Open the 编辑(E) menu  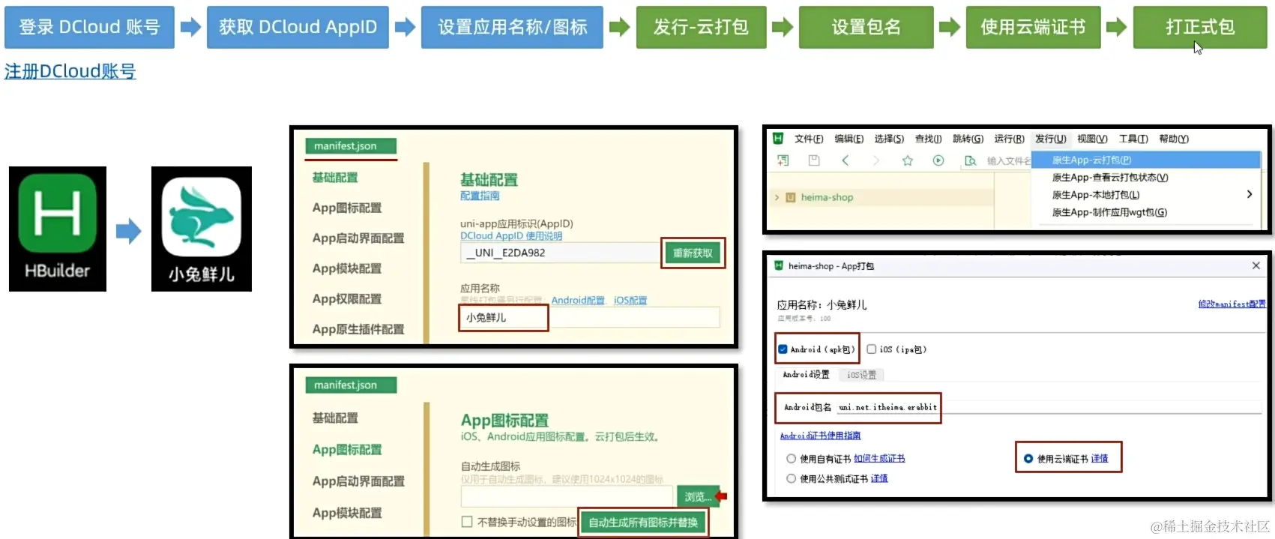pyautogui.click(x=849, y=139)
